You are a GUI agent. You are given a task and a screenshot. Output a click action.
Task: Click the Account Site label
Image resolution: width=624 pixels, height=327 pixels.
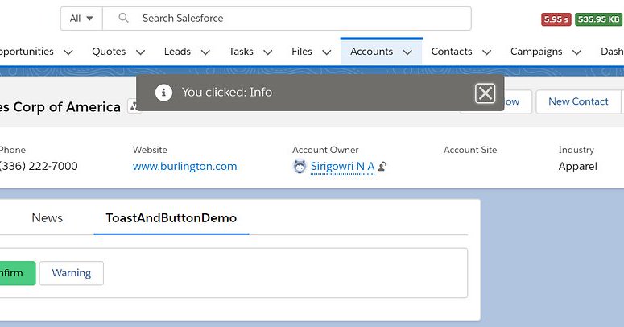pyautogui.click(x=470, y=150)
